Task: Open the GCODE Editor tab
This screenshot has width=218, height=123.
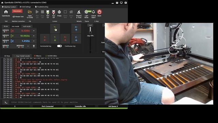Action: (x=51, y=56)
